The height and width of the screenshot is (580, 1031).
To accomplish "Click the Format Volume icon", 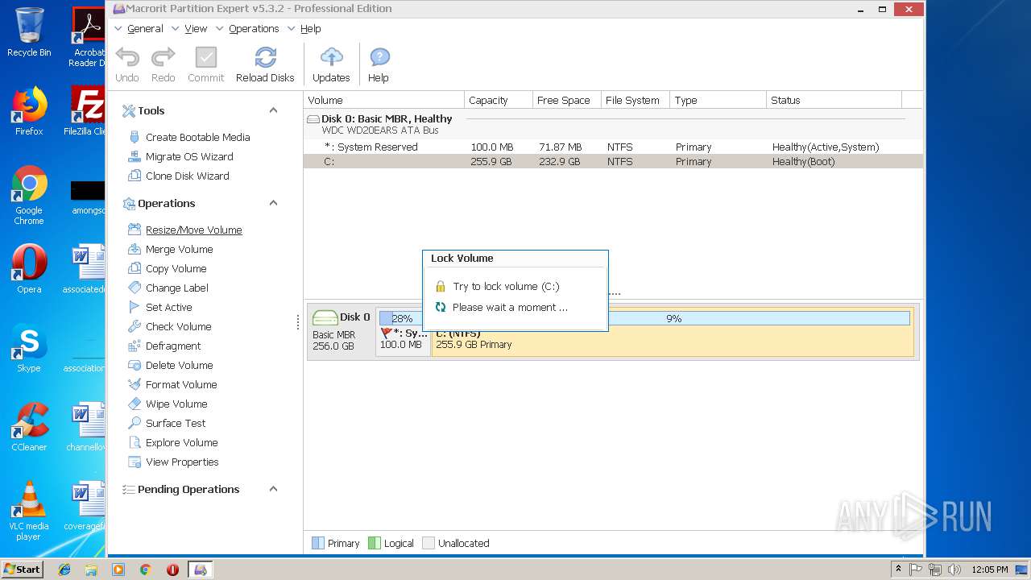I will coord(135,384).
